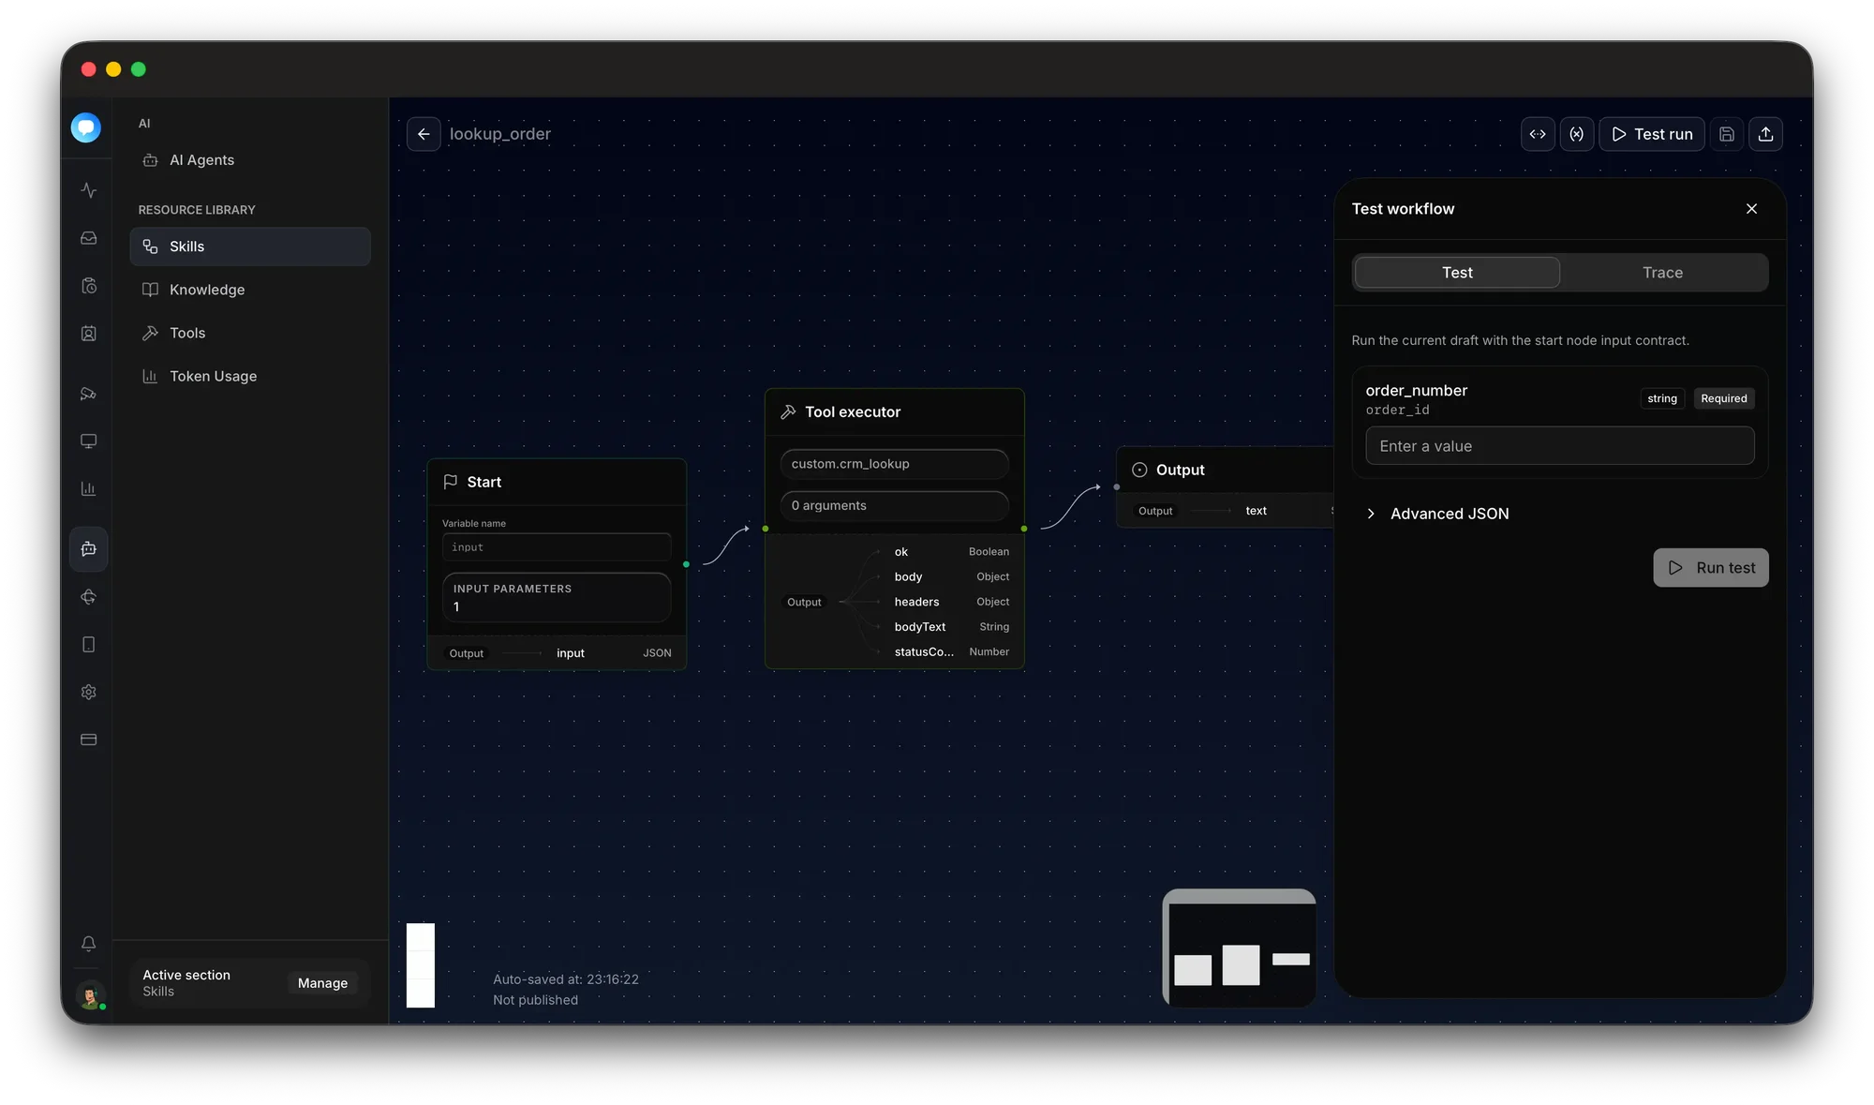Publish workflow with the upload icon

pos(1765,134)
